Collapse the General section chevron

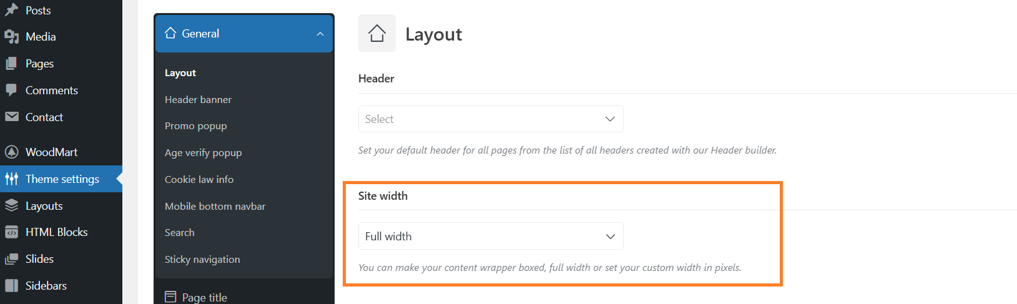(x=320, y=34)
